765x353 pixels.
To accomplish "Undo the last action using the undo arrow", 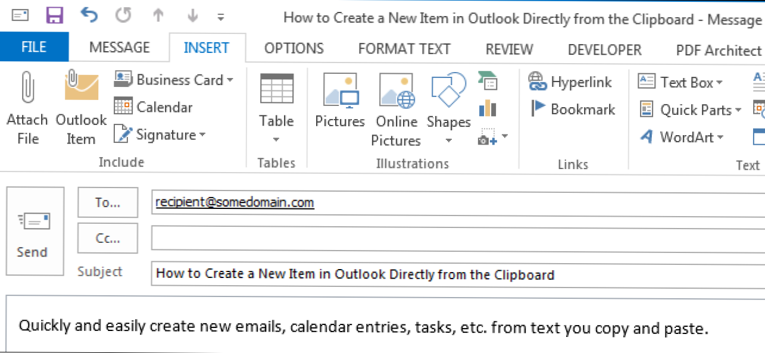I will pos(89,16).
